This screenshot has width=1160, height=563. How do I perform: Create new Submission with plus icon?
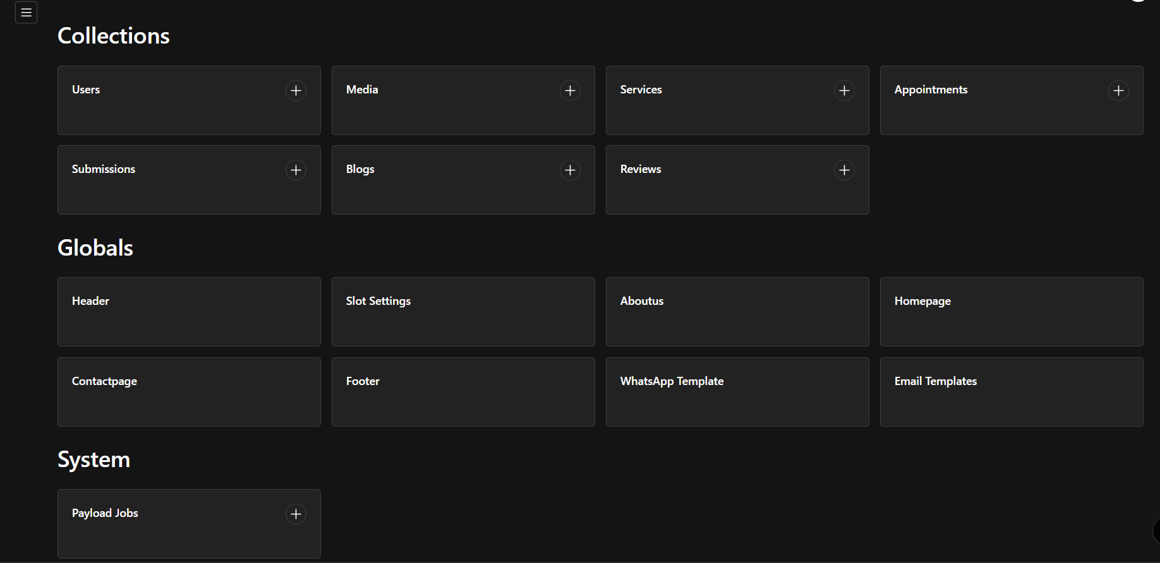click(x=296, y=170)
